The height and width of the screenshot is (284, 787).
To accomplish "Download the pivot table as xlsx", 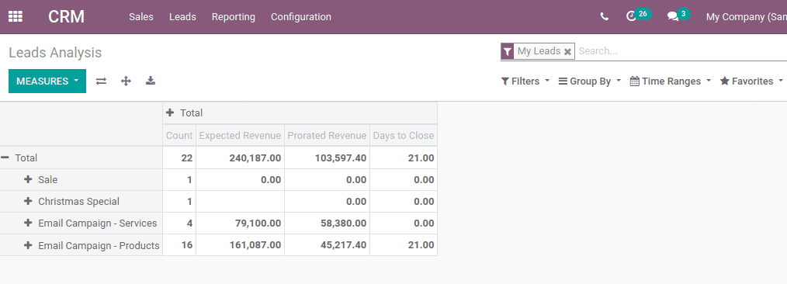I will coord(150,80).
